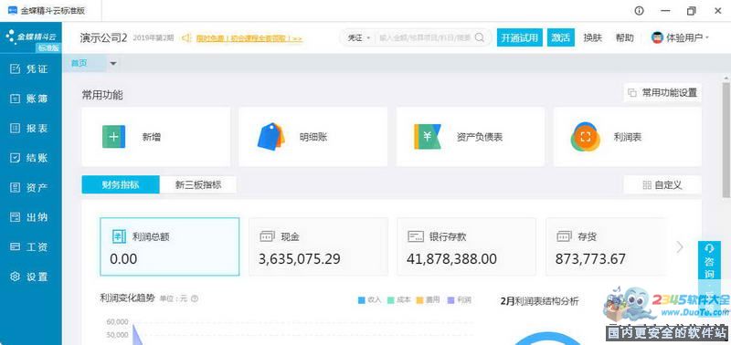This screenshot has height=345, width=731.
Task: Open the 账簿 sidebar module
Action: [30, 99]
